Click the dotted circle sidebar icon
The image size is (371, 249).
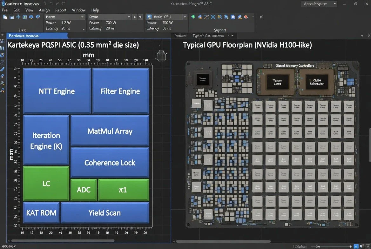coord(2,62)
